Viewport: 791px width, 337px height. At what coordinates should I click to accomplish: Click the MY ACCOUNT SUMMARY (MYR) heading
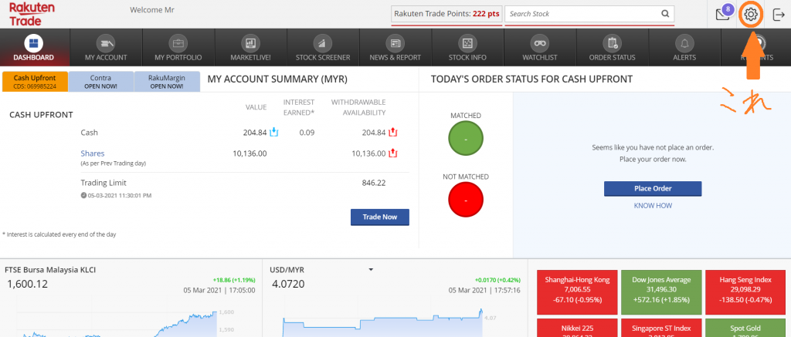click(277, 79)
